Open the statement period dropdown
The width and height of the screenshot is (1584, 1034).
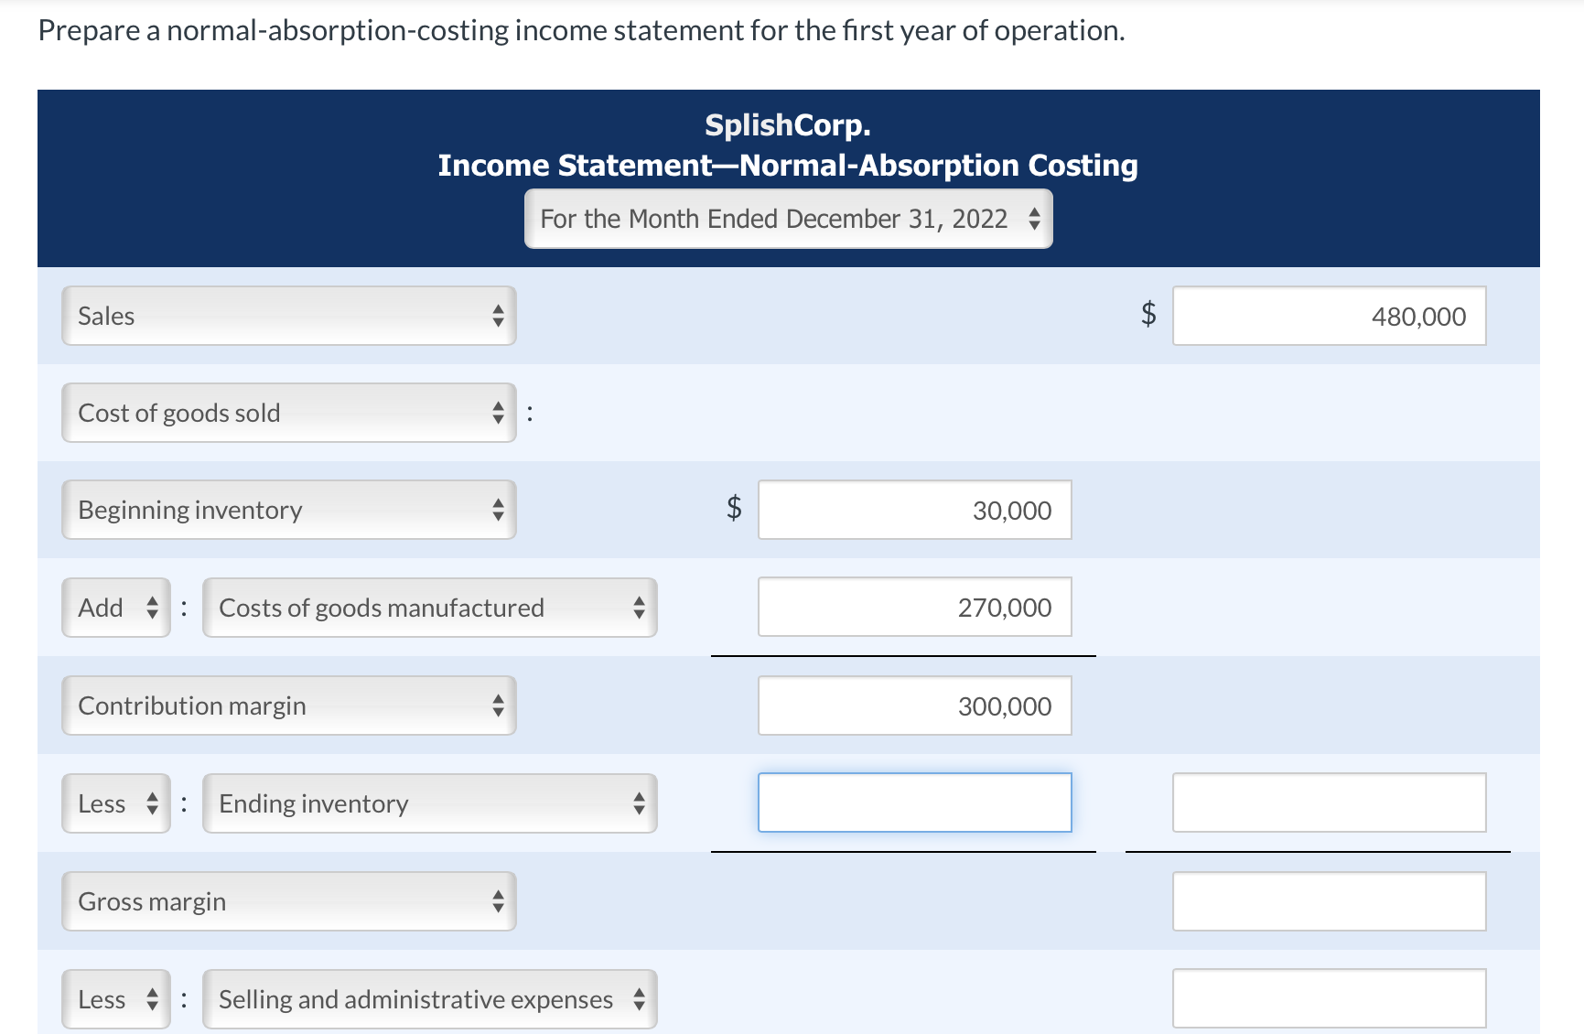[x=788, y=219]
